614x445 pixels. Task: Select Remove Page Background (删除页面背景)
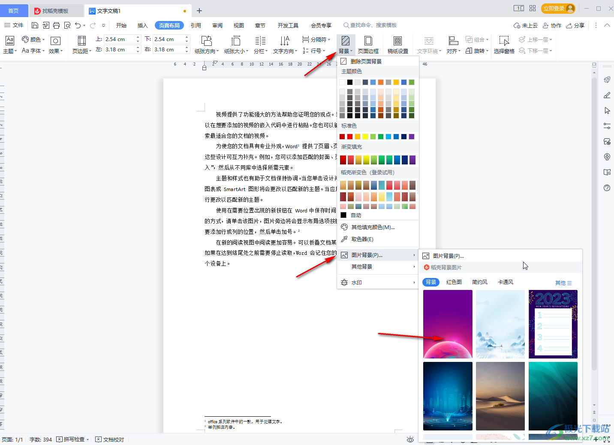coord(378,61)
